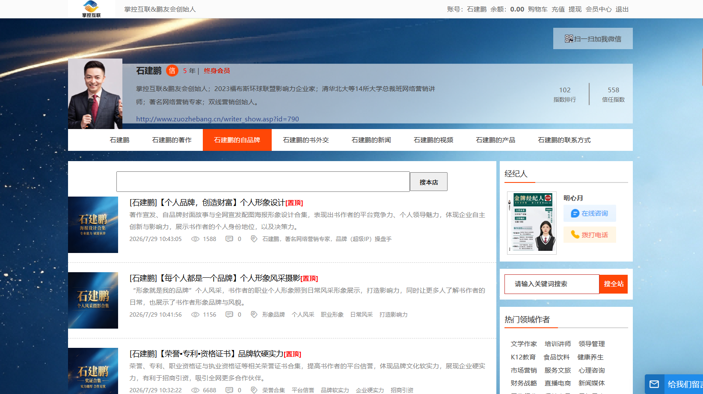This screenshot has height=394, width=703.
Task: Click the shop search text field
Action: (263, 182)
